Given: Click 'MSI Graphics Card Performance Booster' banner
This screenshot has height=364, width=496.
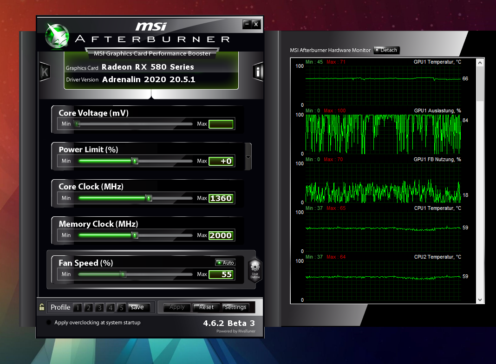Looking at the screenshot, I should point(152,53).
